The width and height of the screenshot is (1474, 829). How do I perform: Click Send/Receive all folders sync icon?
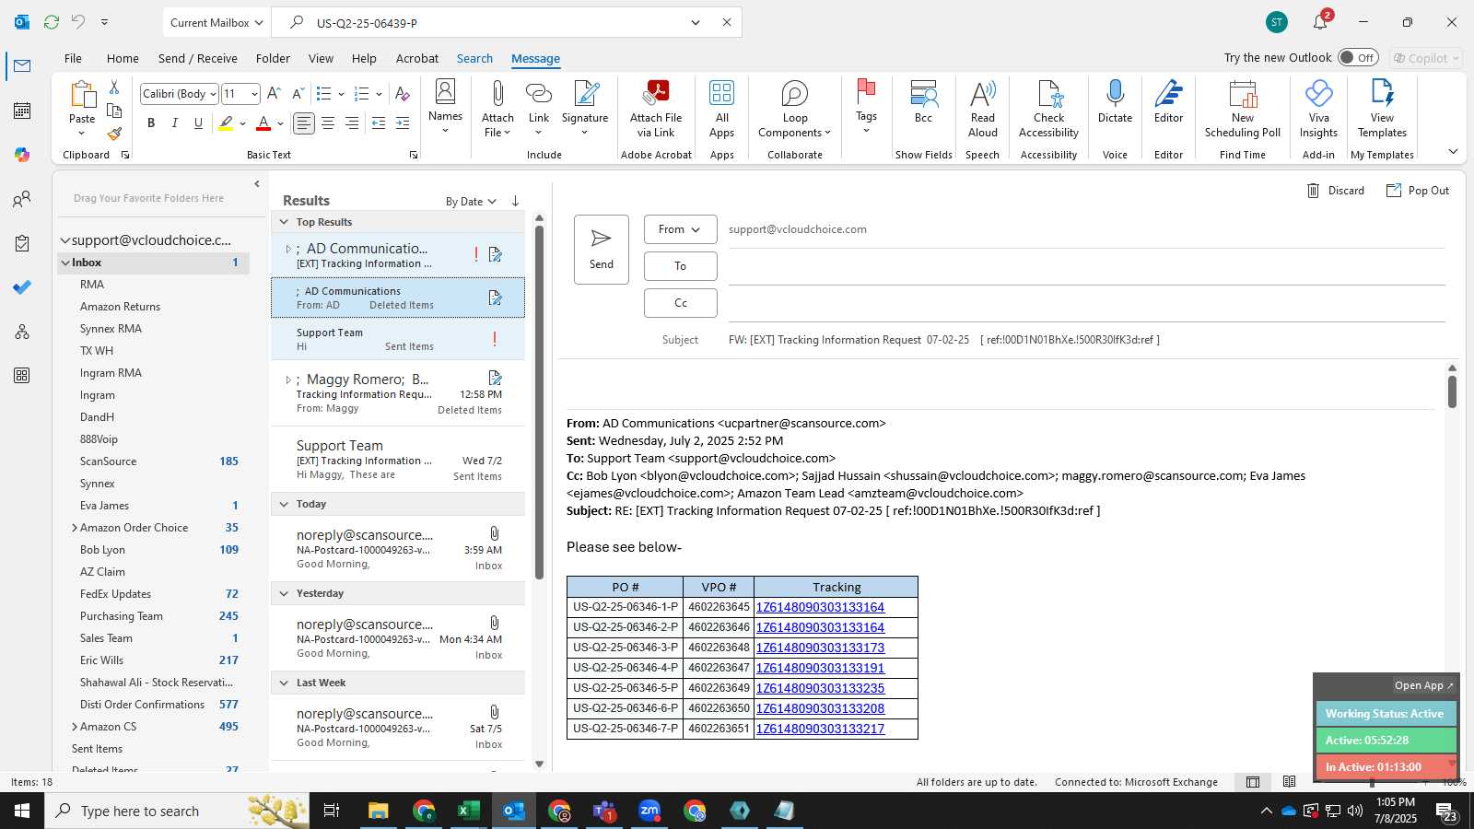pyautogui.click(x=52, y=22)
